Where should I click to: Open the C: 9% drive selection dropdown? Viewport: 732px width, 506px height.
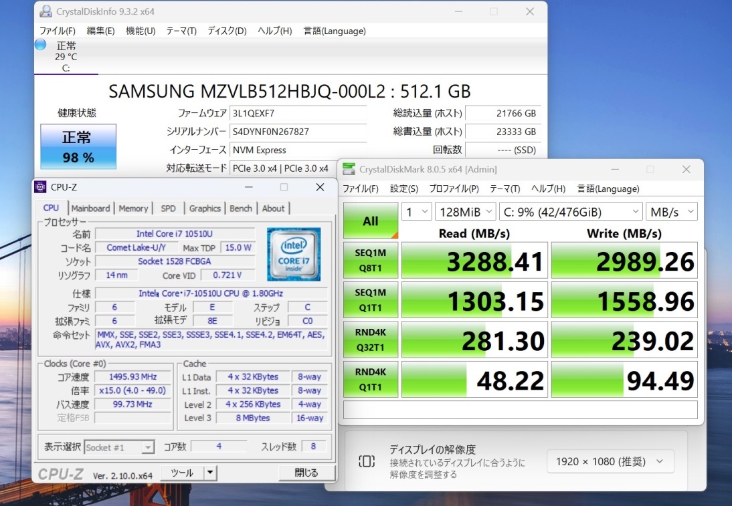click(x=571, y=212)
